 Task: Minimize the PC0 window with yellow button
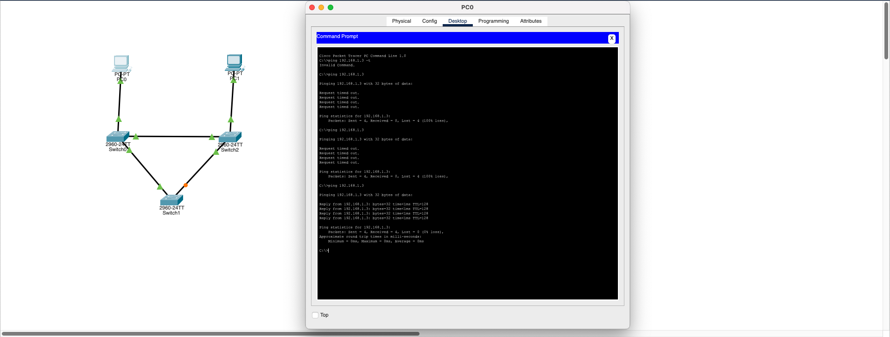[321, 7]
